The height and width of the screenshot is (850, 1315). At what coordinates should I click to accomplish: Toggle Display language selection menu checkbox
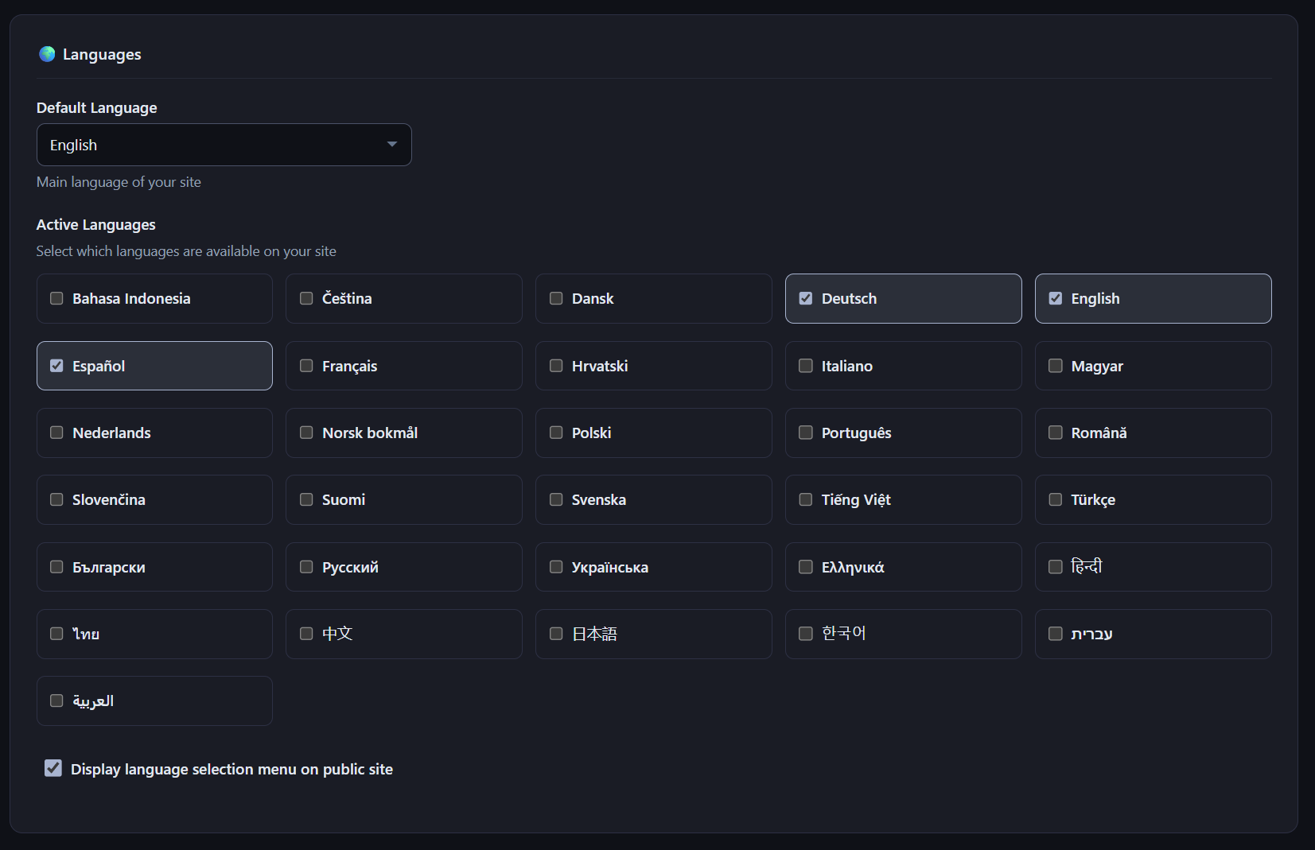pyautogui.click(x=53, y=768)
